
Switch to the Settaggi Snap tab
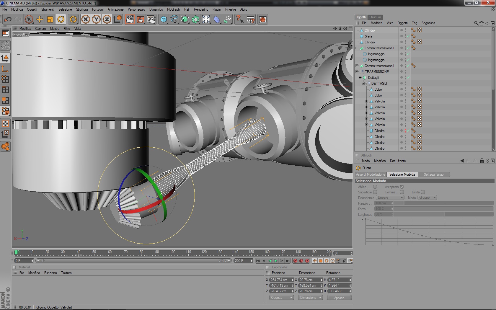pos(433,174)
